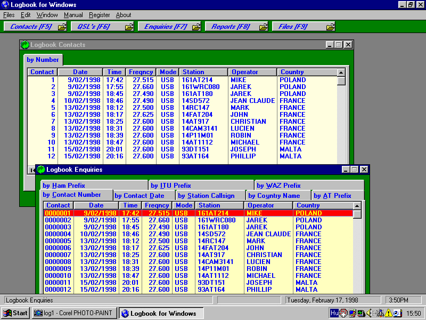Switch to the by Station Callsign tab
This screenshot has width=426, height=320.
pos(210,196)
